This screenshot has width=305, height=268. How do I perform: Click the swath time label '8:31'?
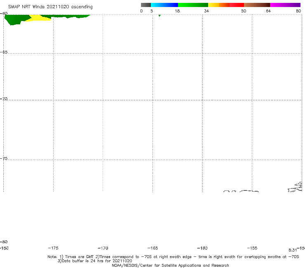tap(293, 250)
